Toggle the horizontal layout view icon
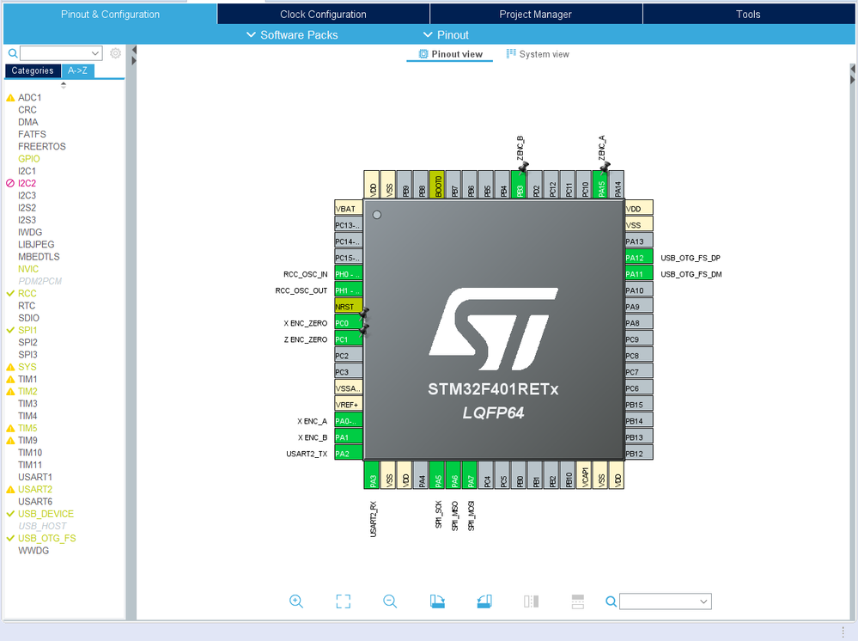The image size is (858, 641). 578,601
